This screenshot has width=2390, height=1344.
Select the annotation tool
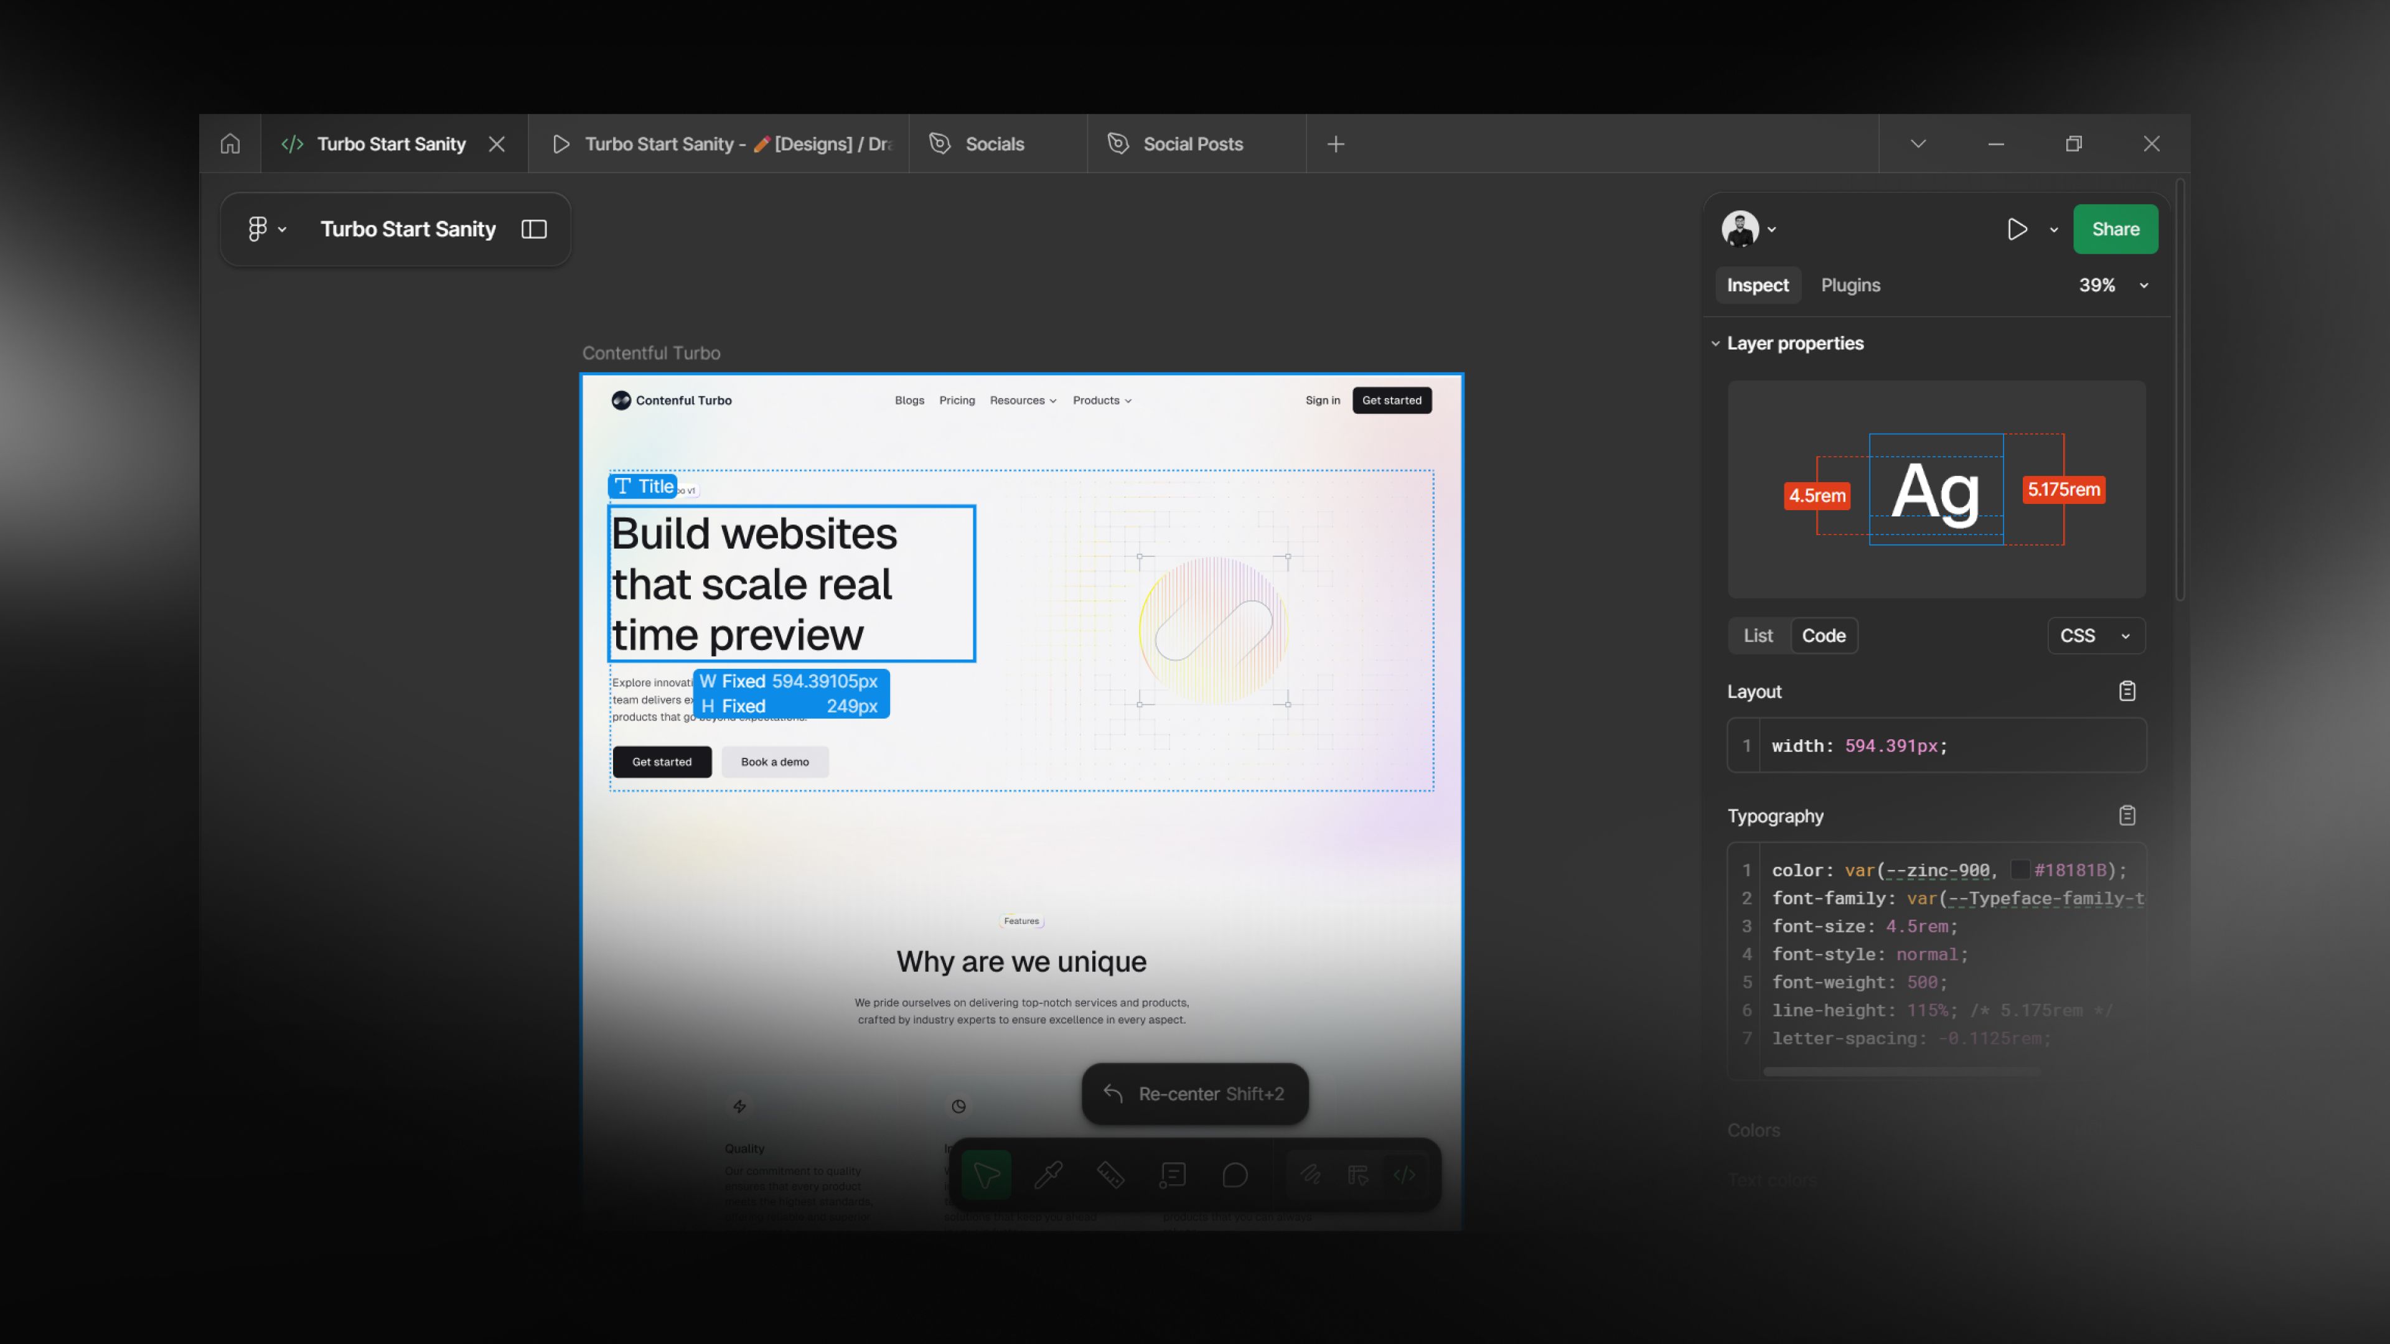pos(1173,1174)
